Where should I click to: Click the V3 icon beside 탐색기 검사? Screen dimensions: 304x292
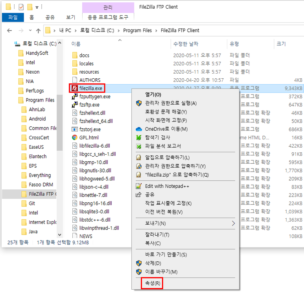click(139, 138)
